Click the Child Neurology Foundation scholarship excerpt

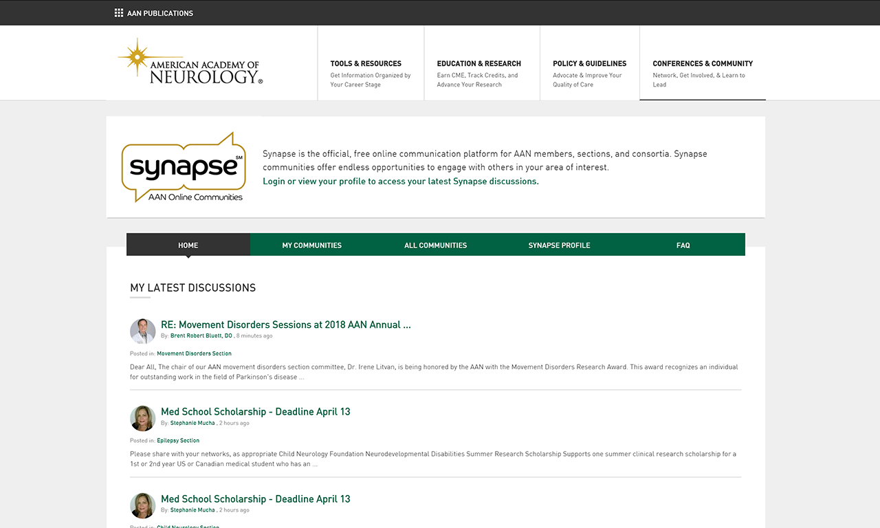[433, 459]
